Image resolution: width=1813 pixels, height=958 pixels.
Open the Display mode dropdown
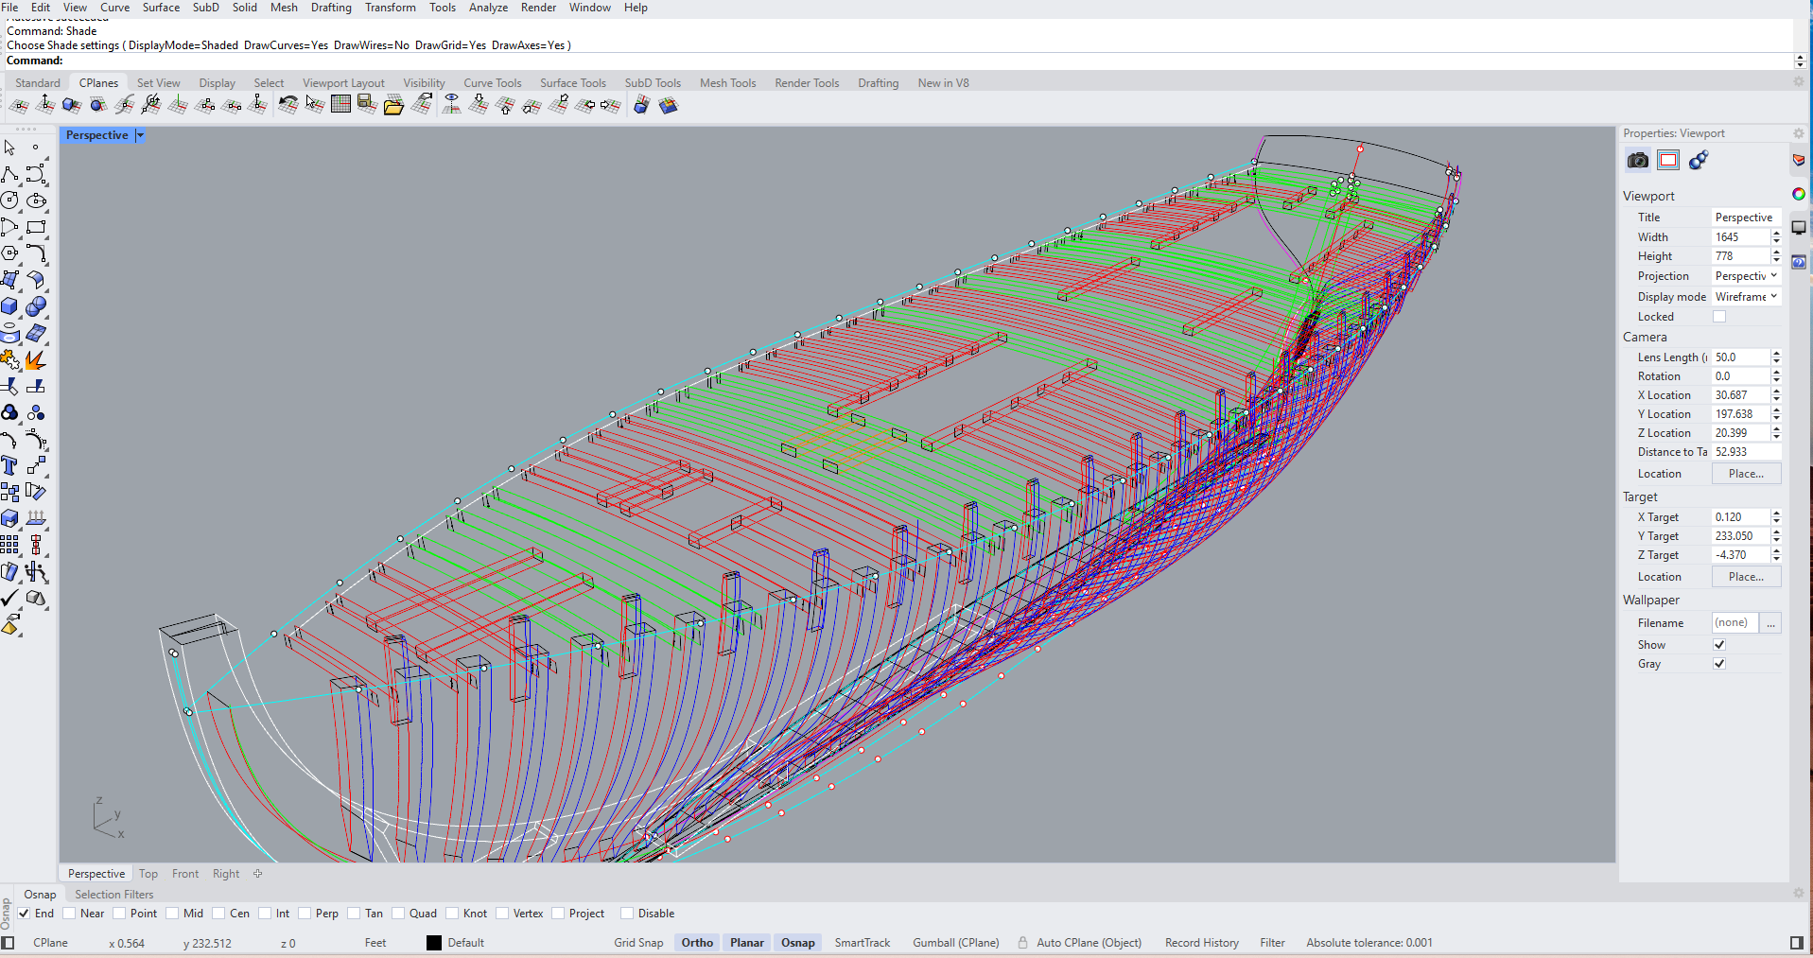click(x=1746, y=297)
